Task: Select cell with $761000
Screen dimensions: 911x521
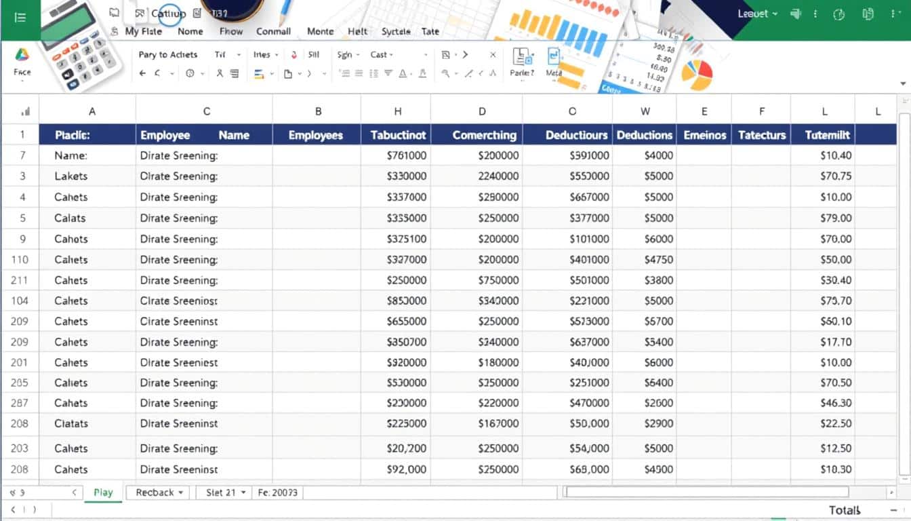Action: click(x=397, y=155)
